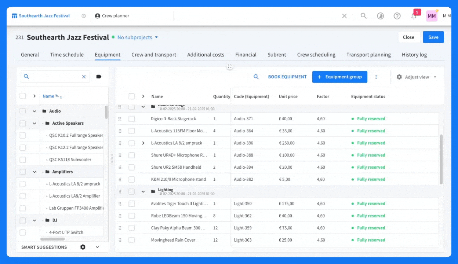Switch to the General tab
The image size is (458, 264).
[30, 55]
